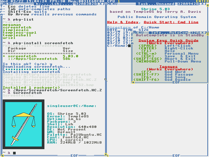This screenshot has width=209, height=157.
Task: Click the <ESC> Save & Exit entry
Action: point(169,56)
